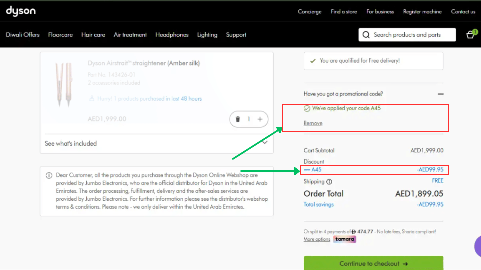Click the Shipping info icon
481x270 pixels.
(x=329, y=182)
